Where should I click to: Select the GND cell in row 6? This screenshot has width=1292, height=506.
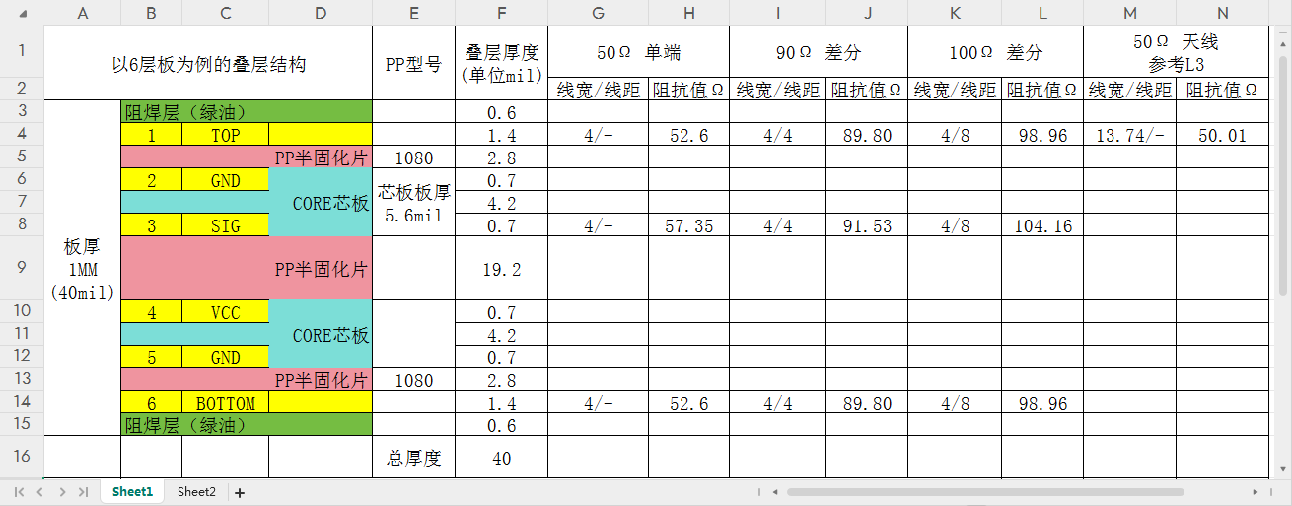pos(225,179)
